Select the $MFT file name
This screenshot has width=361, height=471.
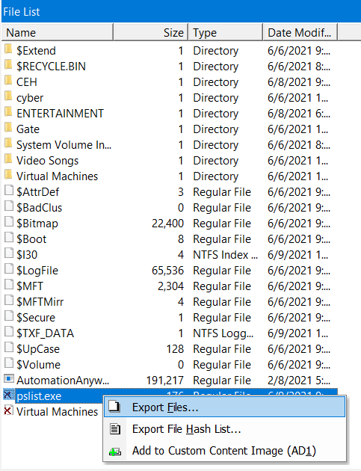[x=30, y=286]
